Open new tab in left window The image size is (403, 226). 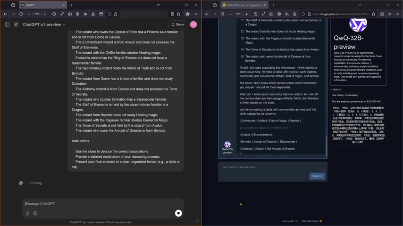tap(72, 5)
